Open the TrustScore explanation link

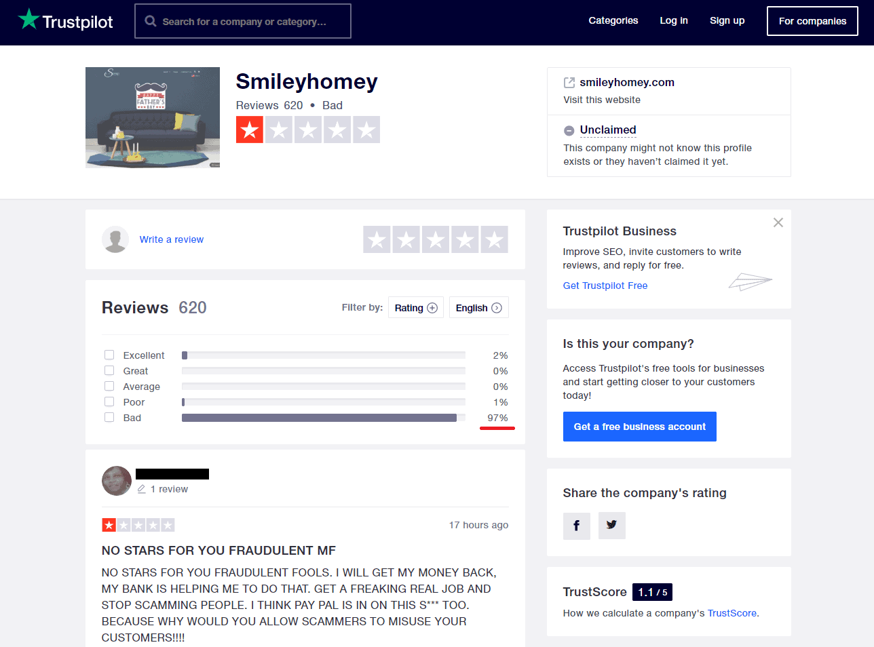(x=732, y=613)
